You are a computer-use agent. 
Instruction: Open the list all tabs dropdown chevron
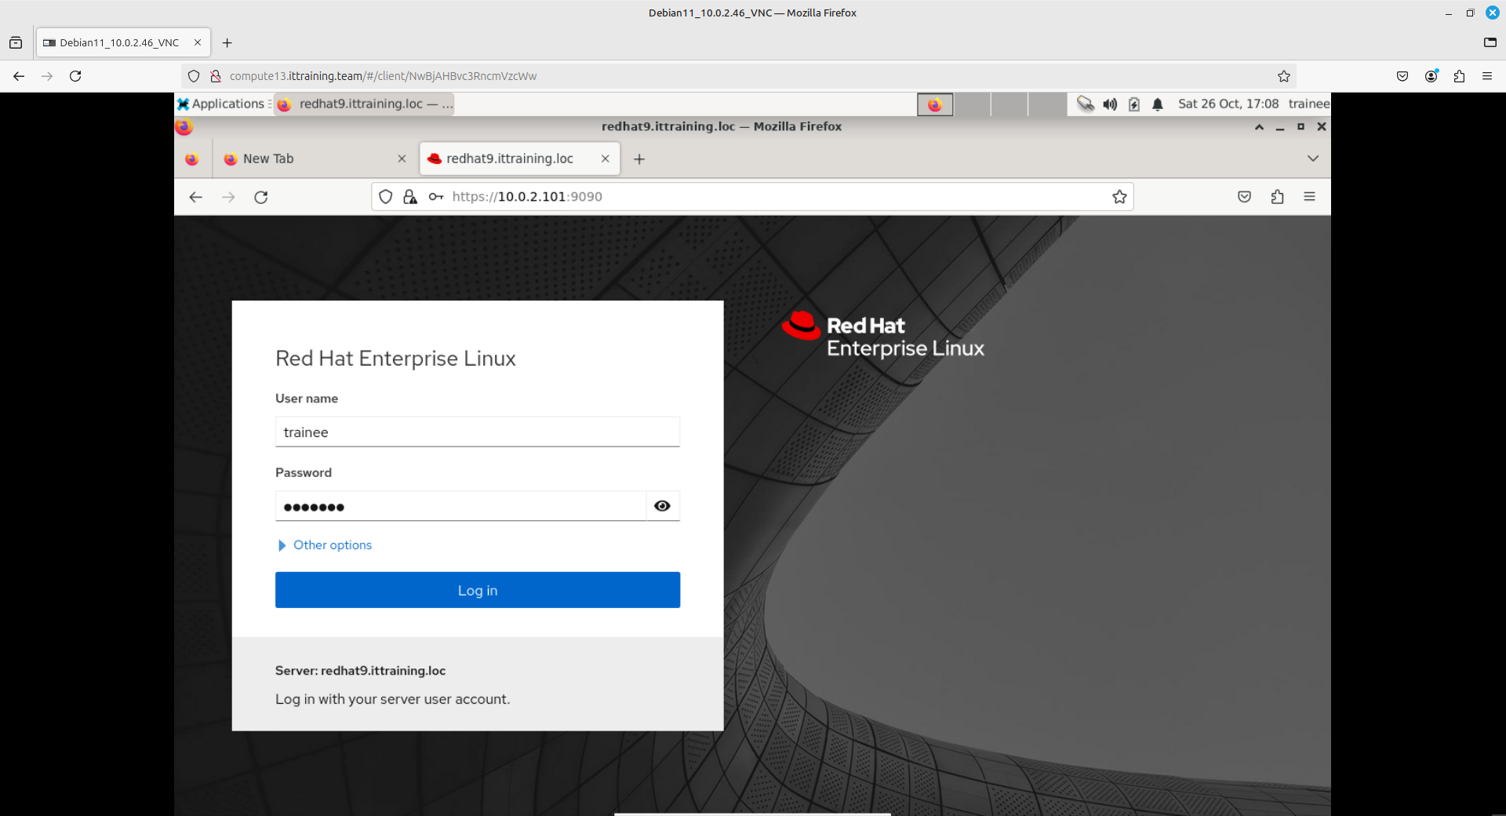(x=1312, y=158)
